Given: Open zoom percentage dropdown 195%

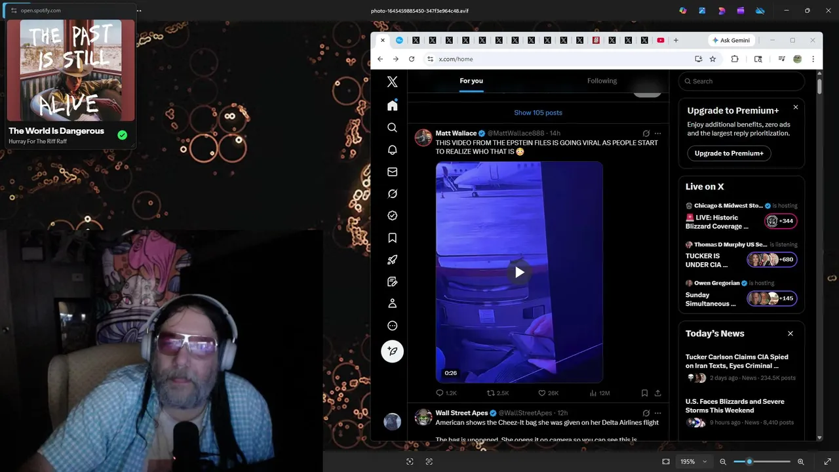Looking at the screenshot, I should (693, 462).
